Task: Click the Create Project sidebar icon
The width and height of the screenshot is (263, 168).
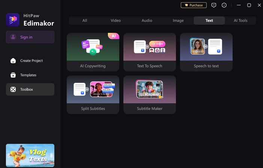Action: 13,61
